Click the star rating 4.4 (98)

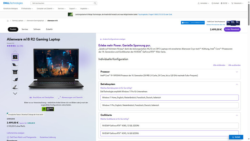15,46
